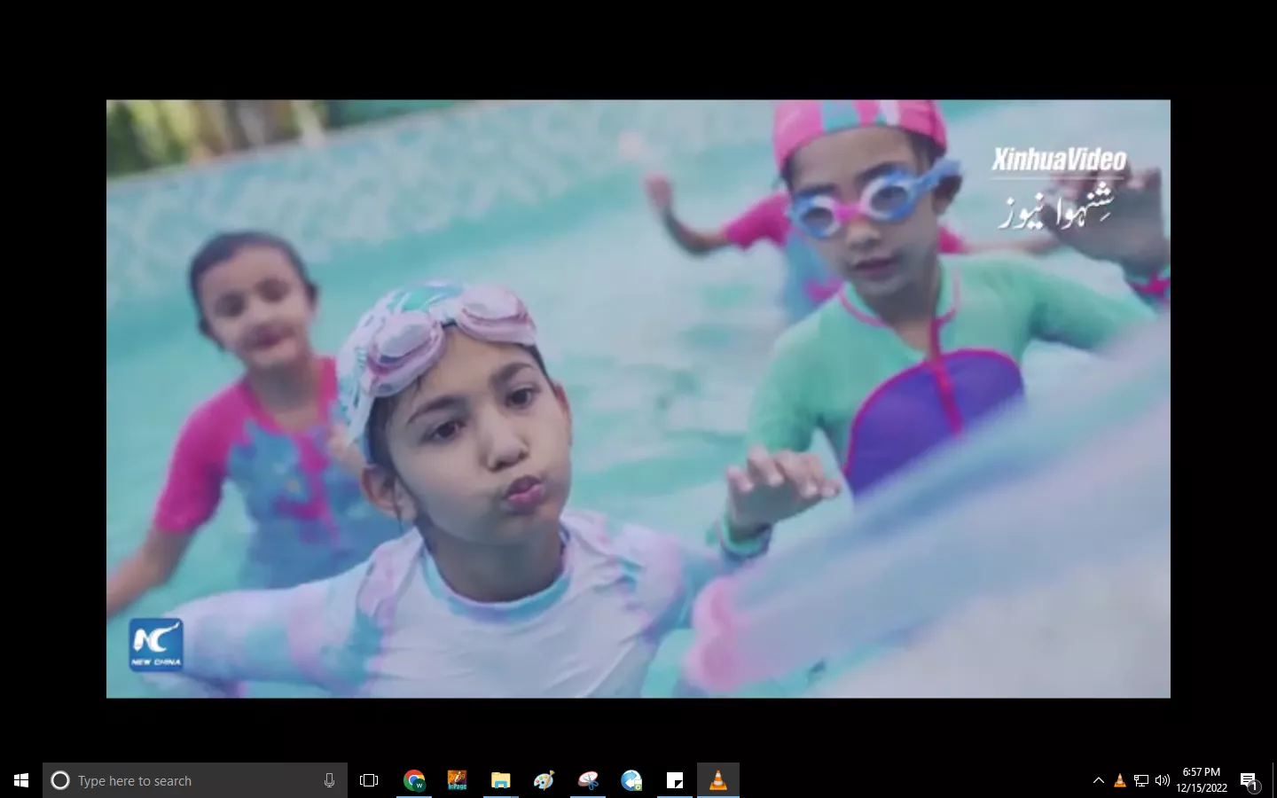Open Task View from the taskbar
This screenshot has width=1277, height=798.
click(369, 780)
